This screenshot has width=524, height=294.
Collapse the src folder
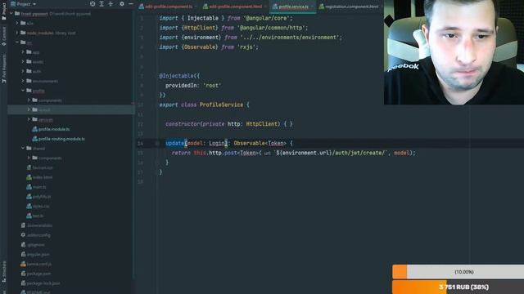[x=17, y=42]
